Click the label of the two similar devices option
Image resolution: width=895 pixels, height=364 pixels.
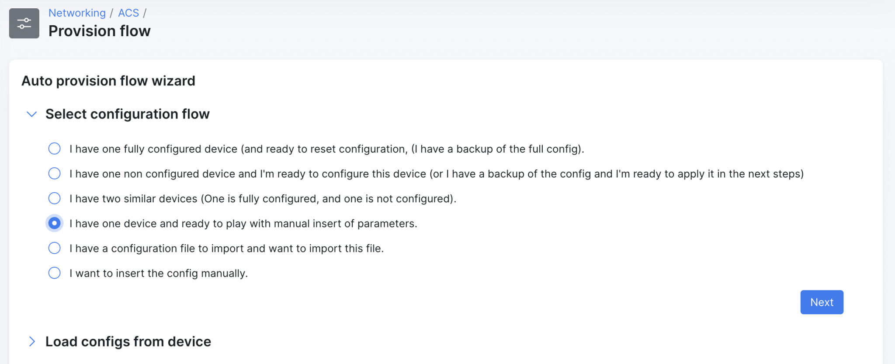click(x=263, y=198)
